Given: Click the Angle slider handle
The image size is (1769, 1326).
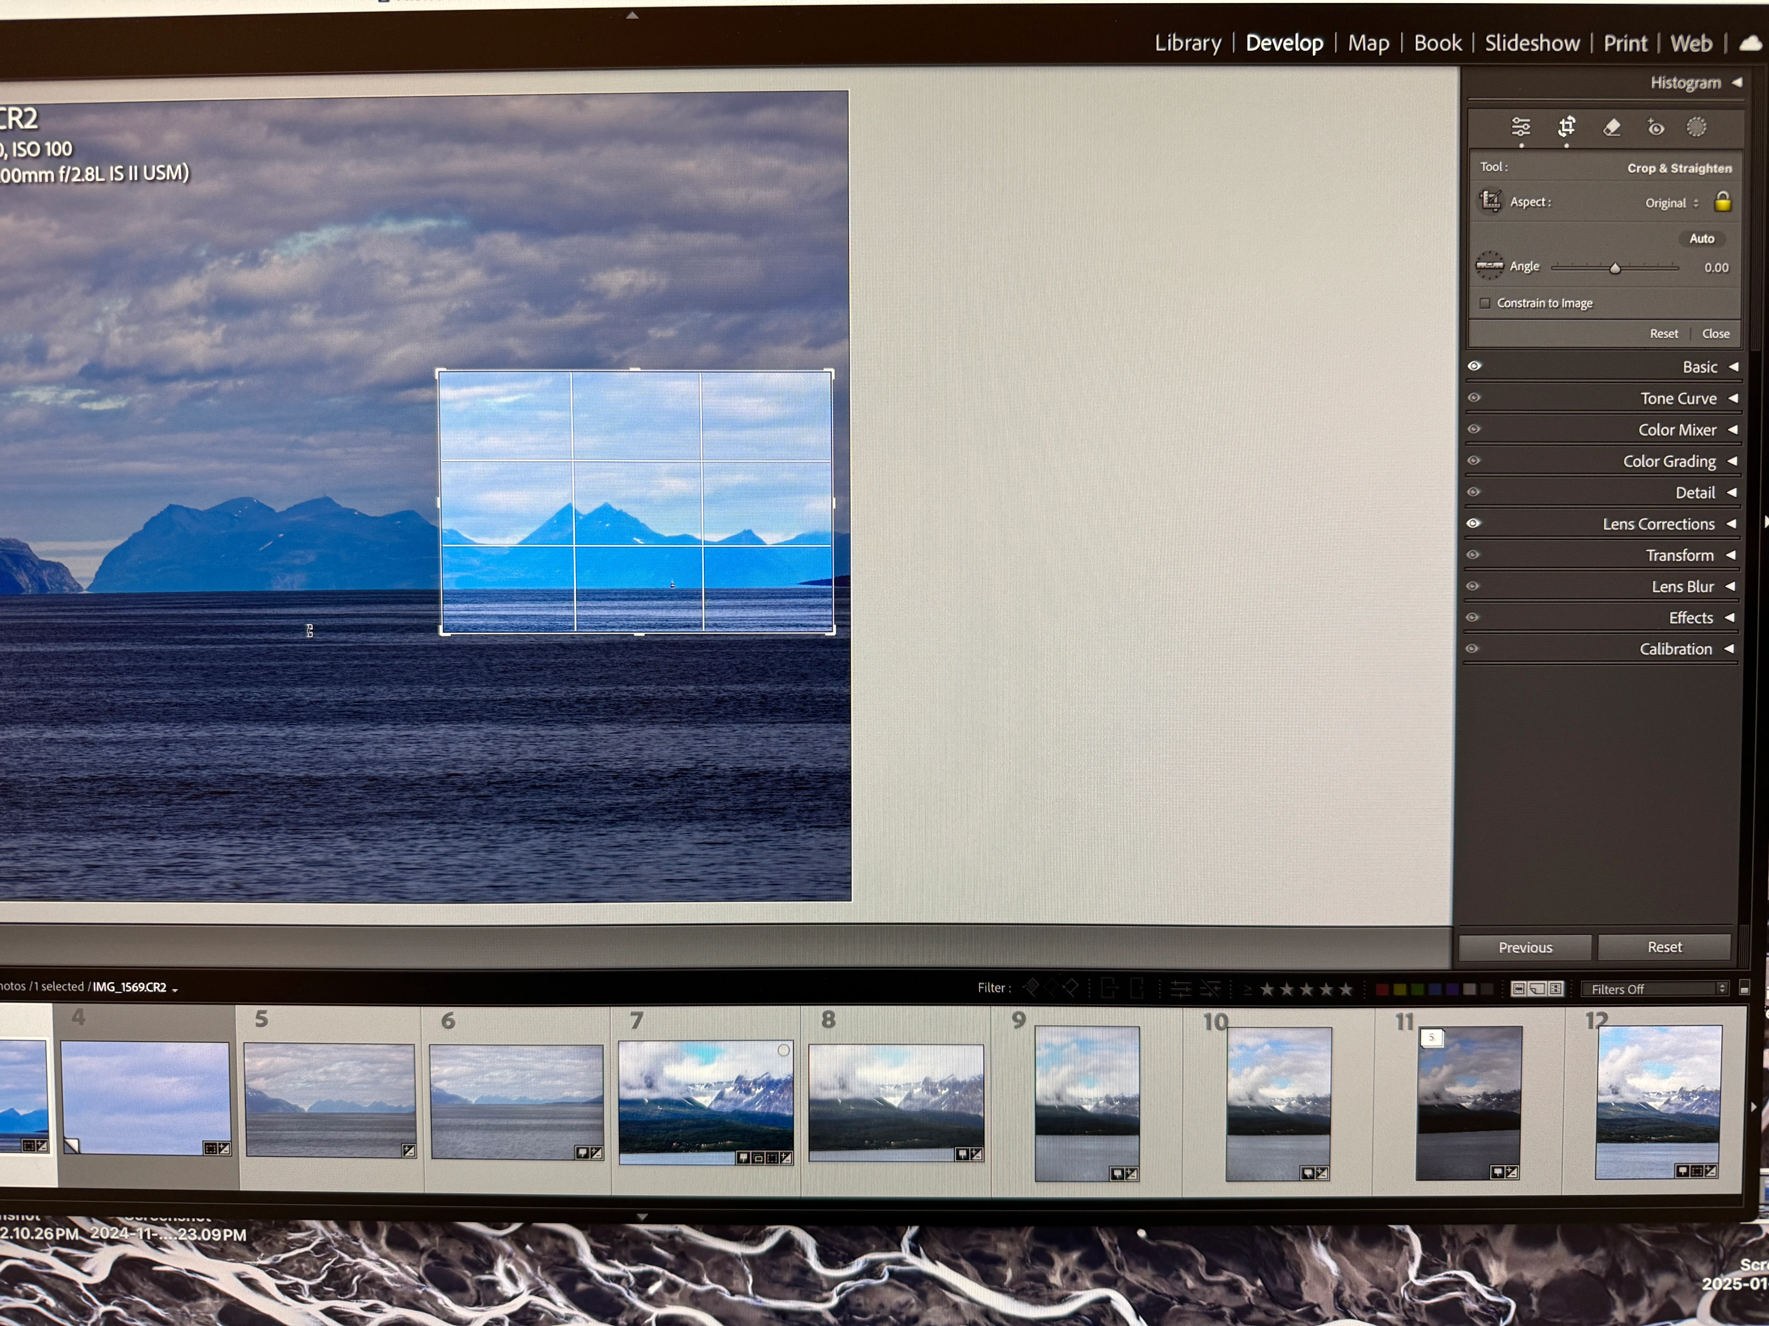Looking at the screenshot, I should pos(1615,269).
